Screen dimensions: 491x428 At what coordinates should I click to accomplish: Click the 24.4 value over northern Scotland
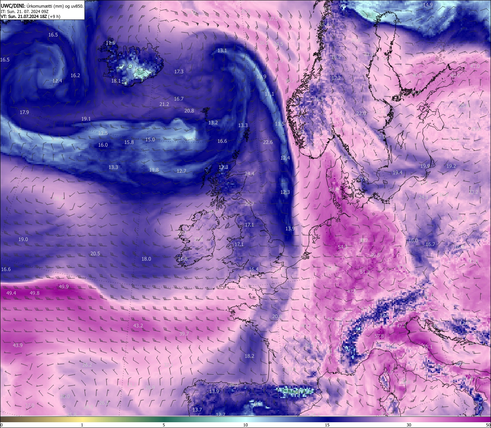point(249,174)
